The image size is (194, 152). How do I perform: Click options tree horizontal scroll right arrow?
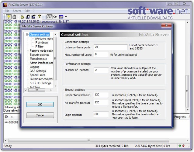point(51,90)
